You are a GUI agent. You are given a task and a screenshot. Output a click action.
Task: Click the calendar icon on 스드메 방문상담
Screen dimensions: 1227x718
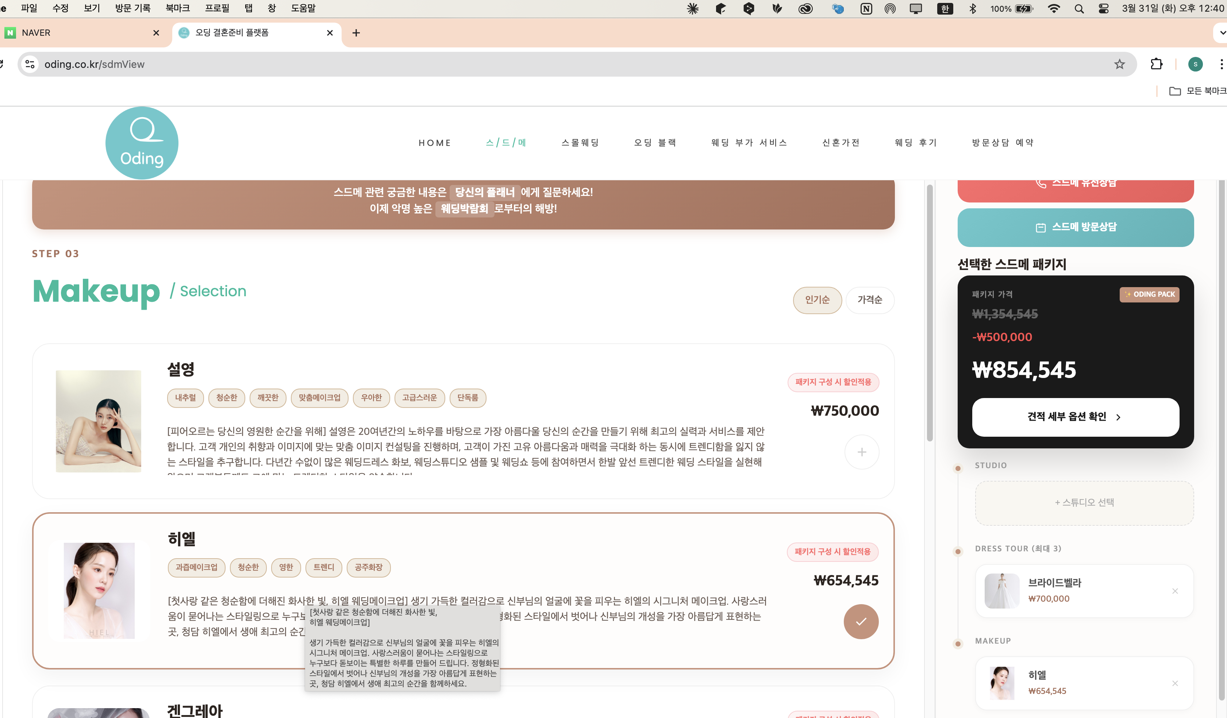[1041, 227]
